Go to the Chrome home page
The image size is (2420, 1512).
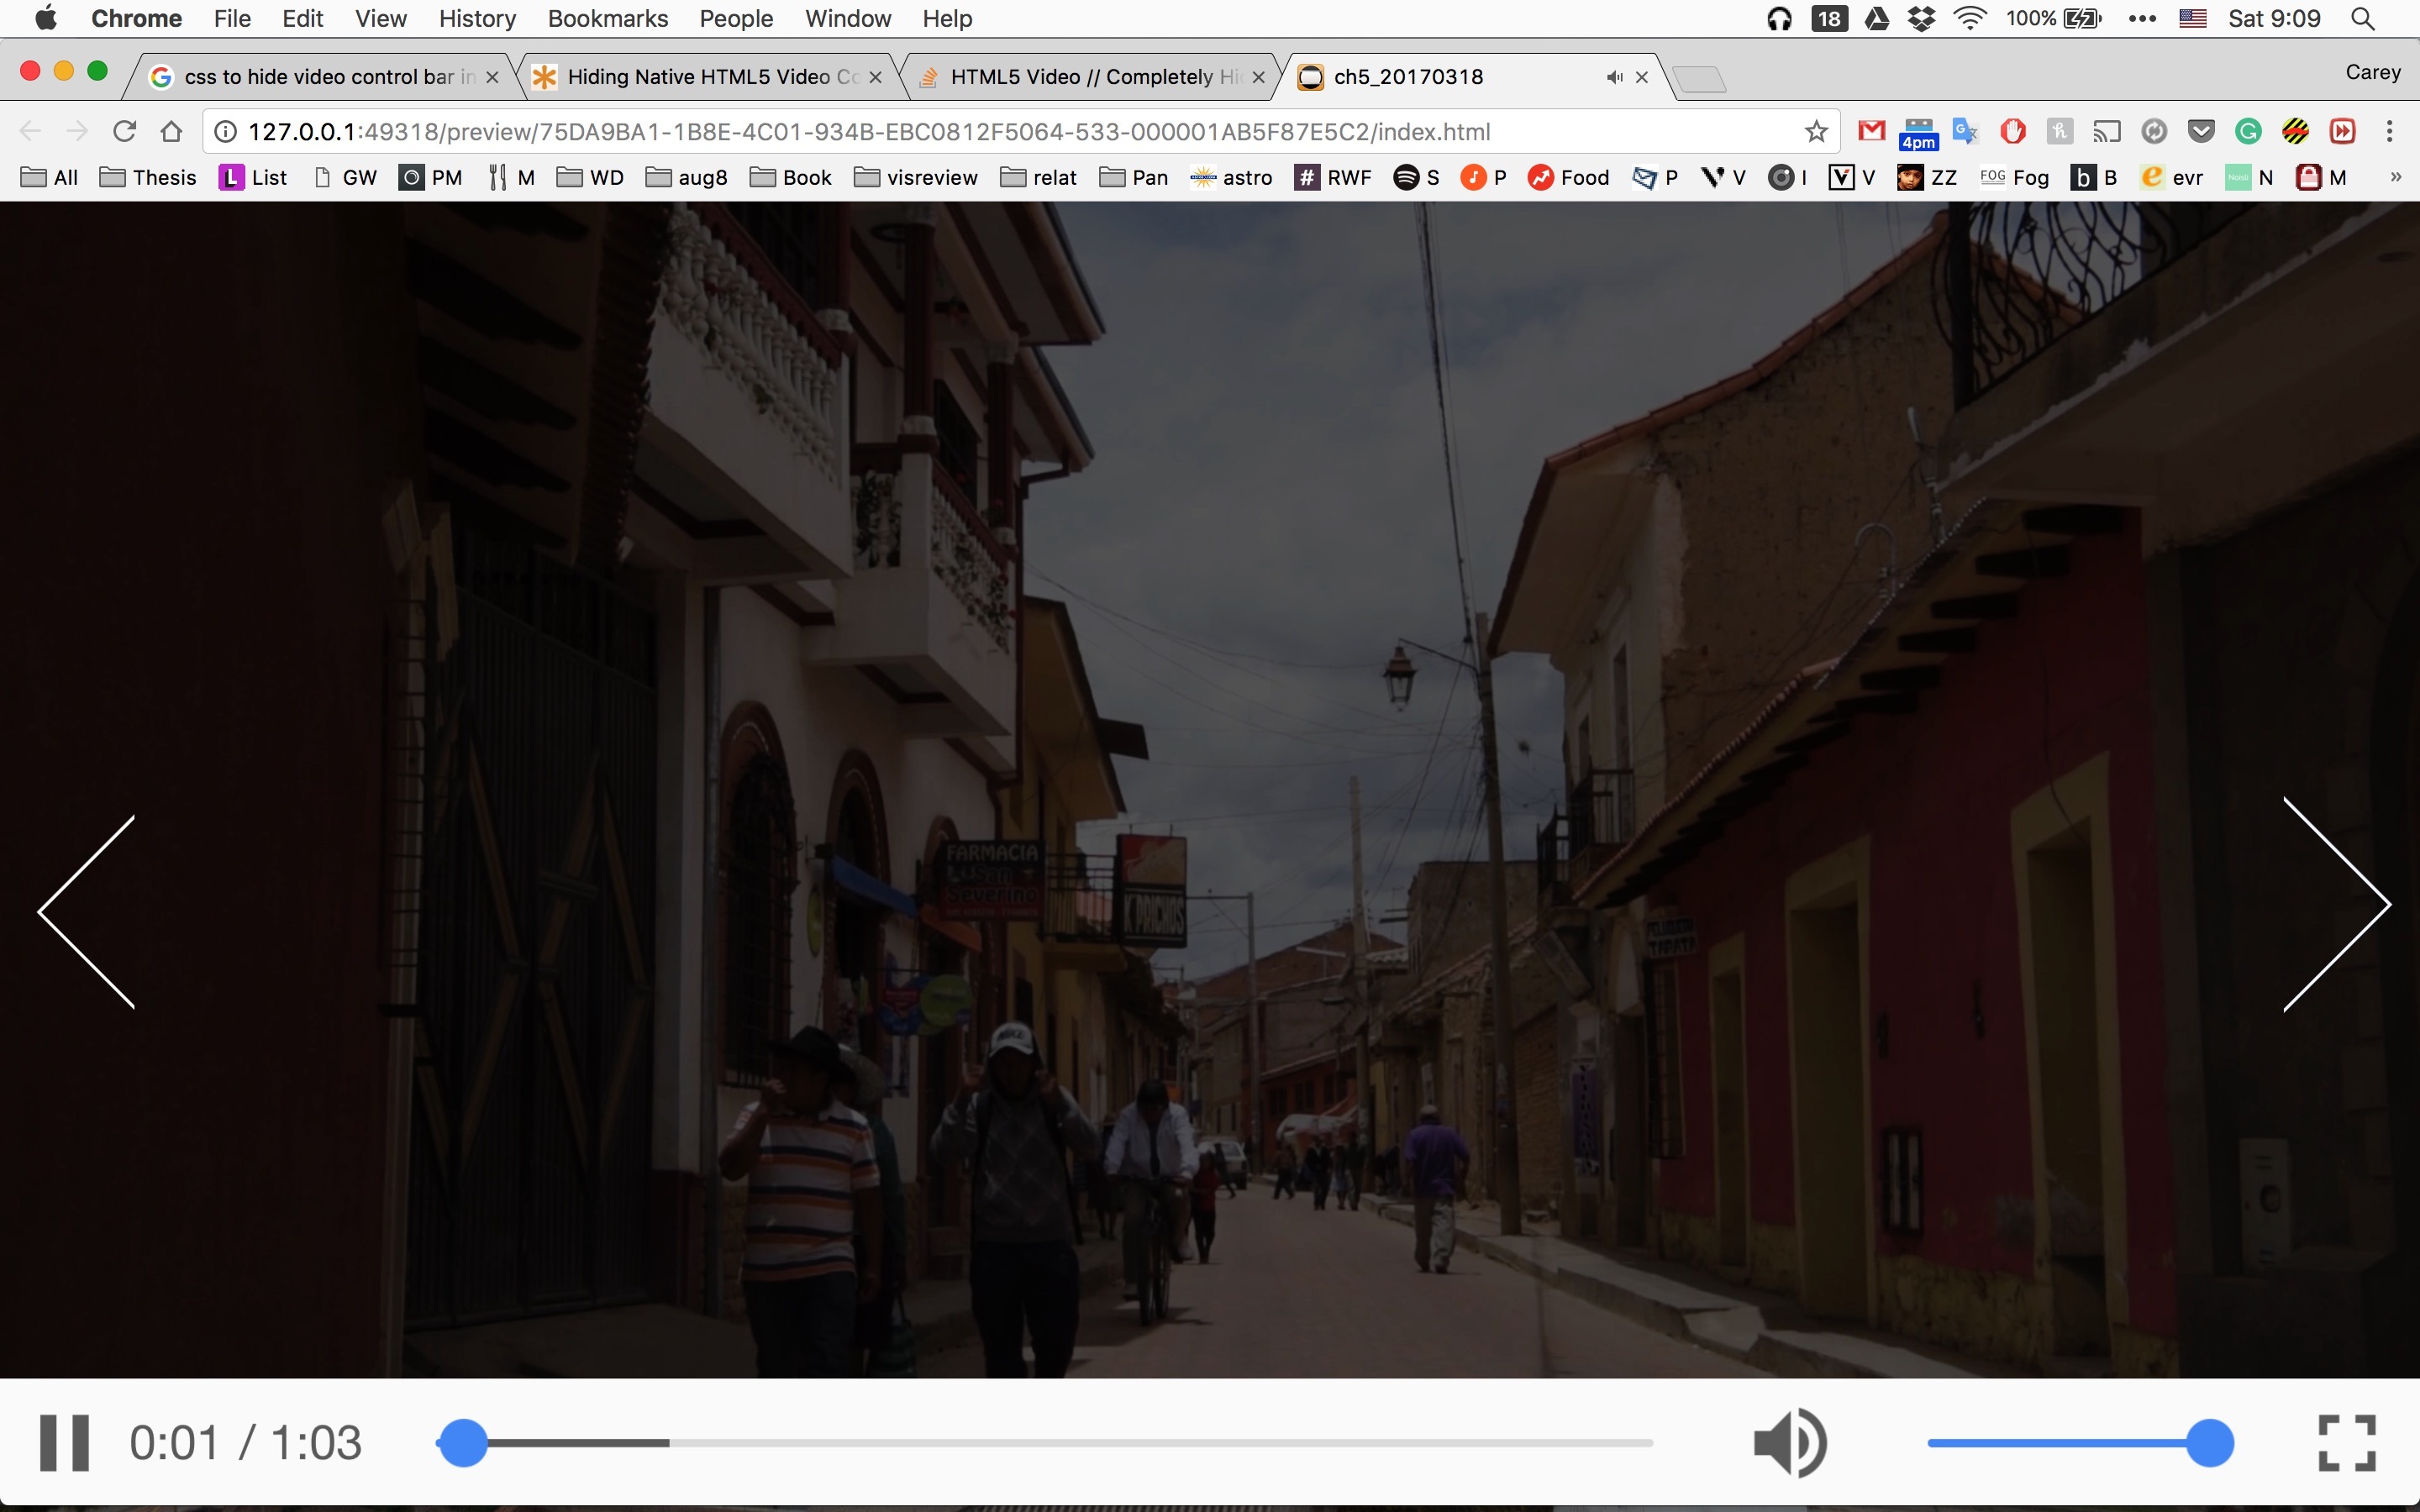tap(171, 132)
